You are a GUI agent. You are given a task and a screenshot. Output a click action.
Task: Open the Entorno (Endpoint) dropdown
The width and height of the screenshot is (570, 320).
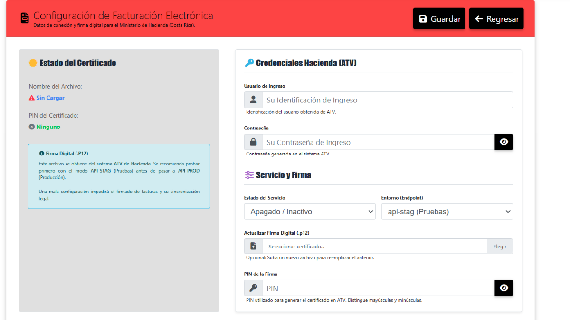(x=447, y=212)
